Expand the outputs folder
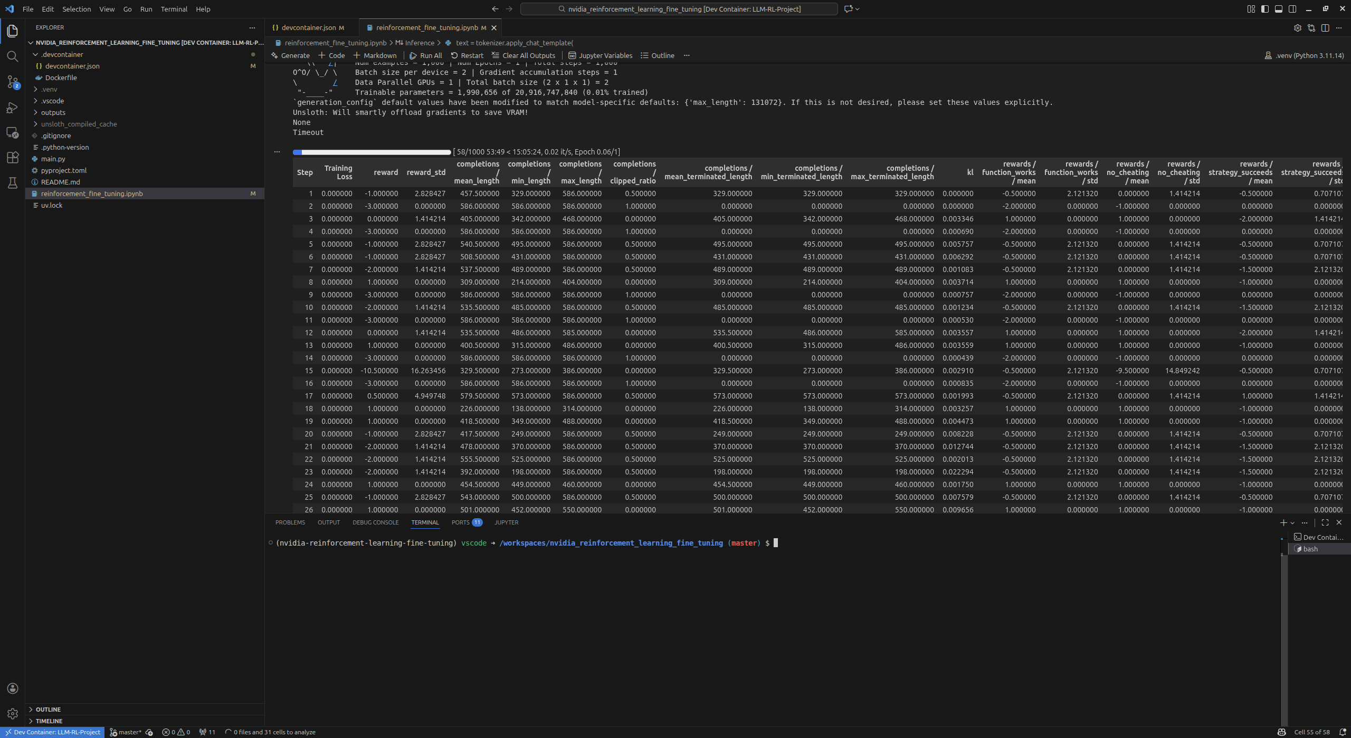This screenshot has width=1351, height=738. click(53, 112)
